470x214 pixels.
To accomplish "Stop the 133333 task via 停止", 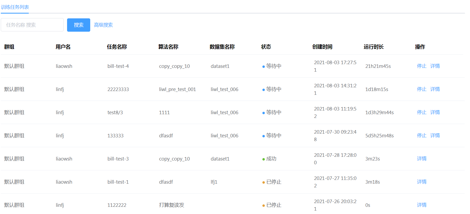I will coord(422,135).
